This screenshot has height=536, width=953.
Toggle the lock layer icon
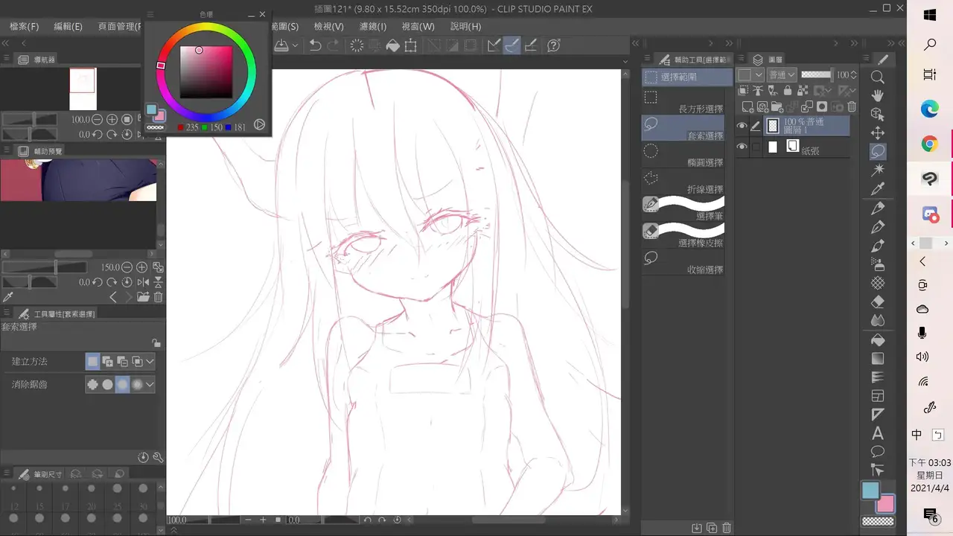point(788,91)
